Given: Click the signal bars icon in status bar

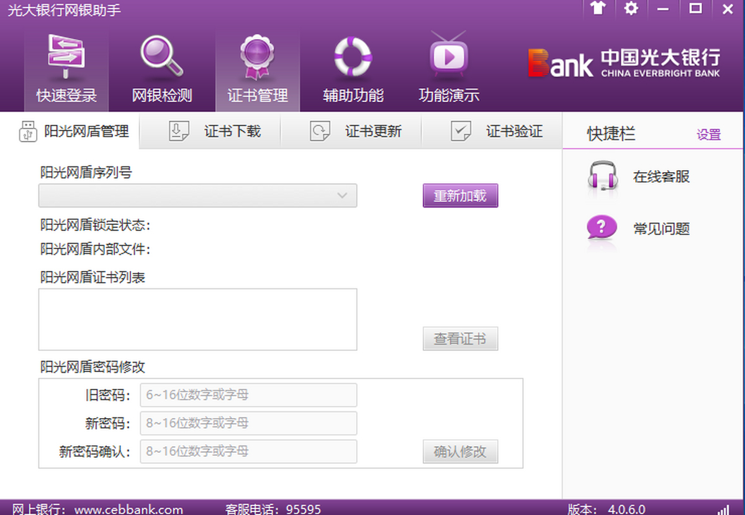Looking at the screenshot, I should pos(723,509).
